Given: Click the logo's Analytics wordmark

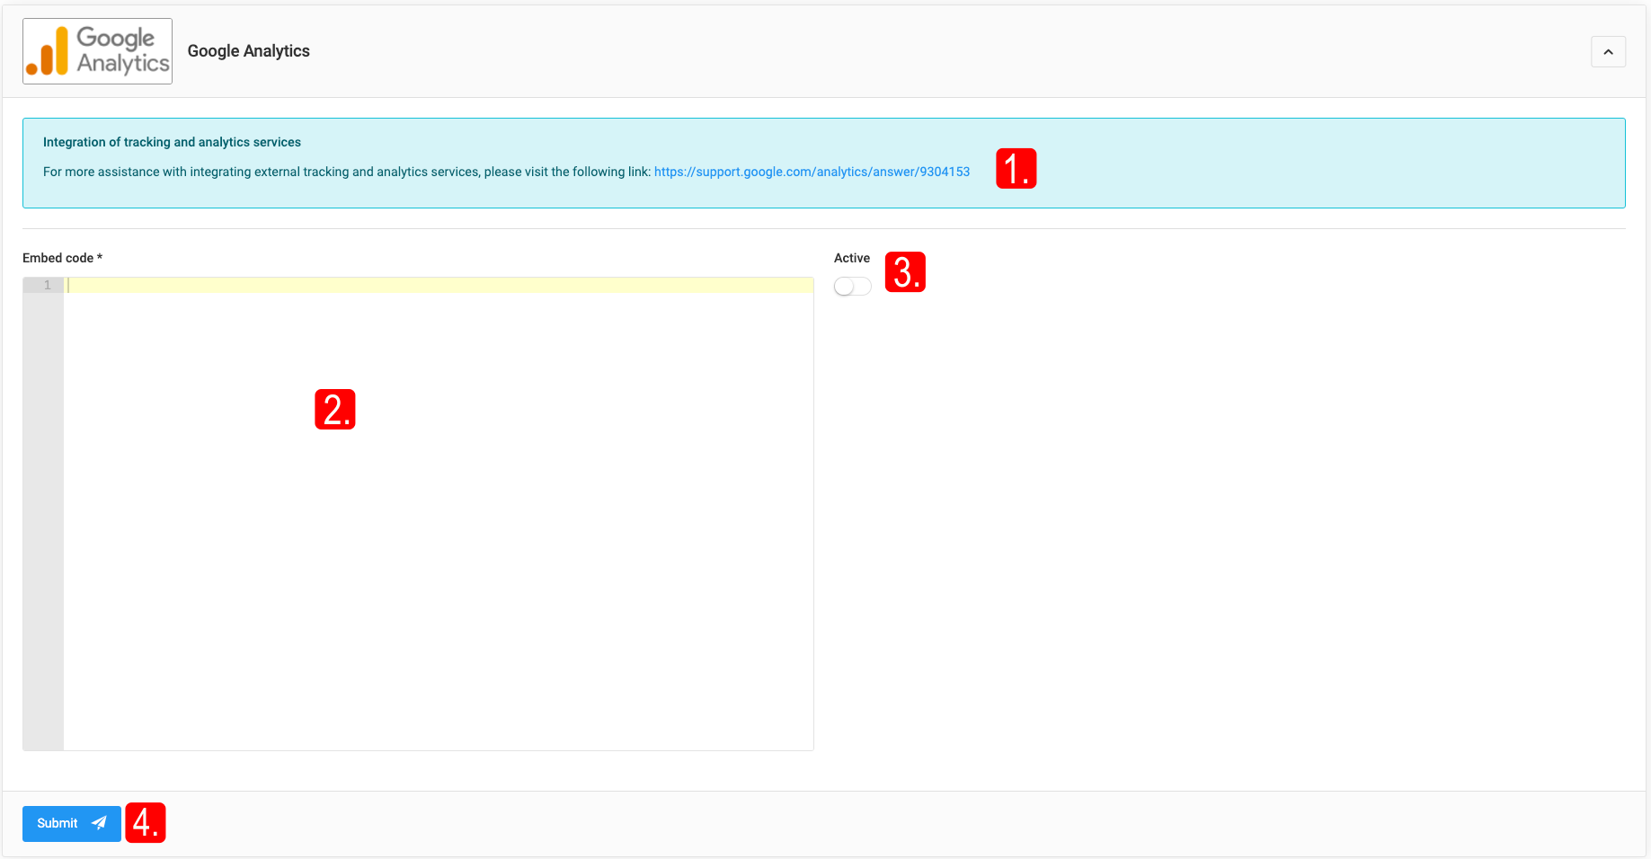Looking at the screenshot, I should pos(123,63).
